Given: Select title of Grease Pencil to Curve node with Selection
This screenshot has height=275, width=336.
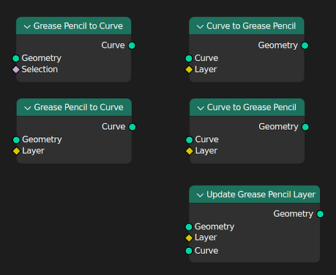Looking at the screenshot, I should (x=78, y=26).
